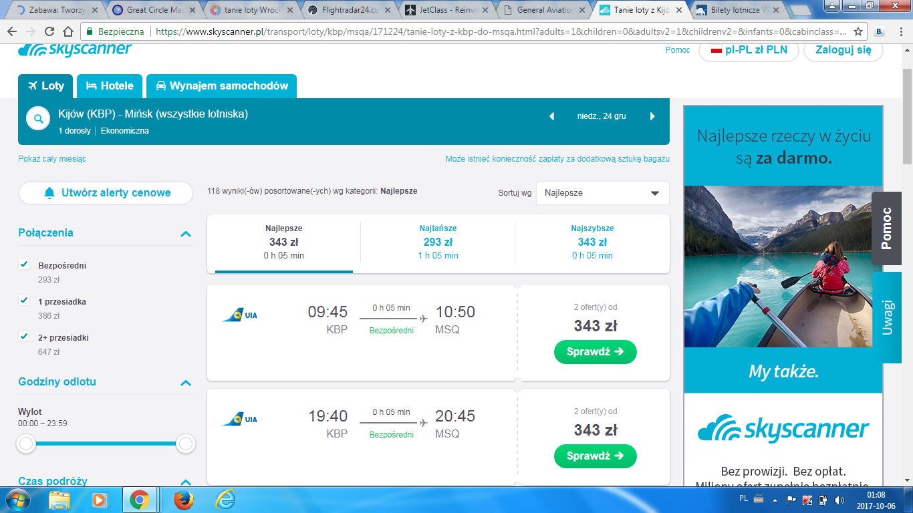Open the Windows Start menu

point(18,499)
